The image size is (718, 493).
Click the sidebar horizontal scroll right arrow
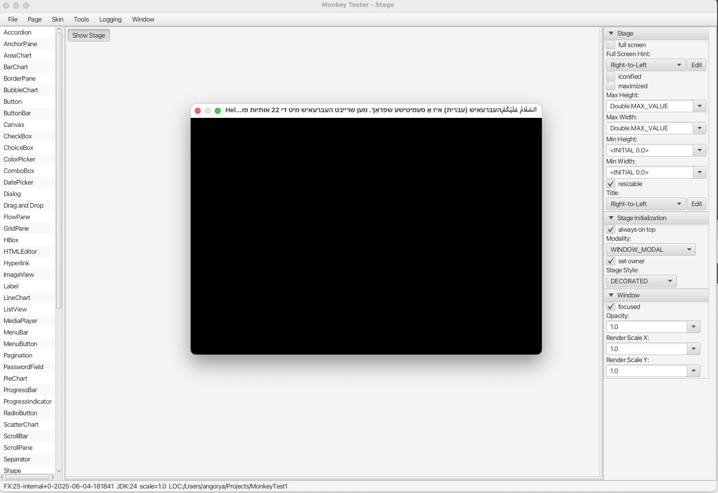point(53,477)
